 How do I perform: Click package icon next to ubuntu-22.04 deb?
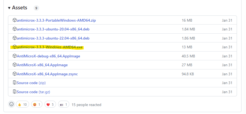click(x=15, y=38)
